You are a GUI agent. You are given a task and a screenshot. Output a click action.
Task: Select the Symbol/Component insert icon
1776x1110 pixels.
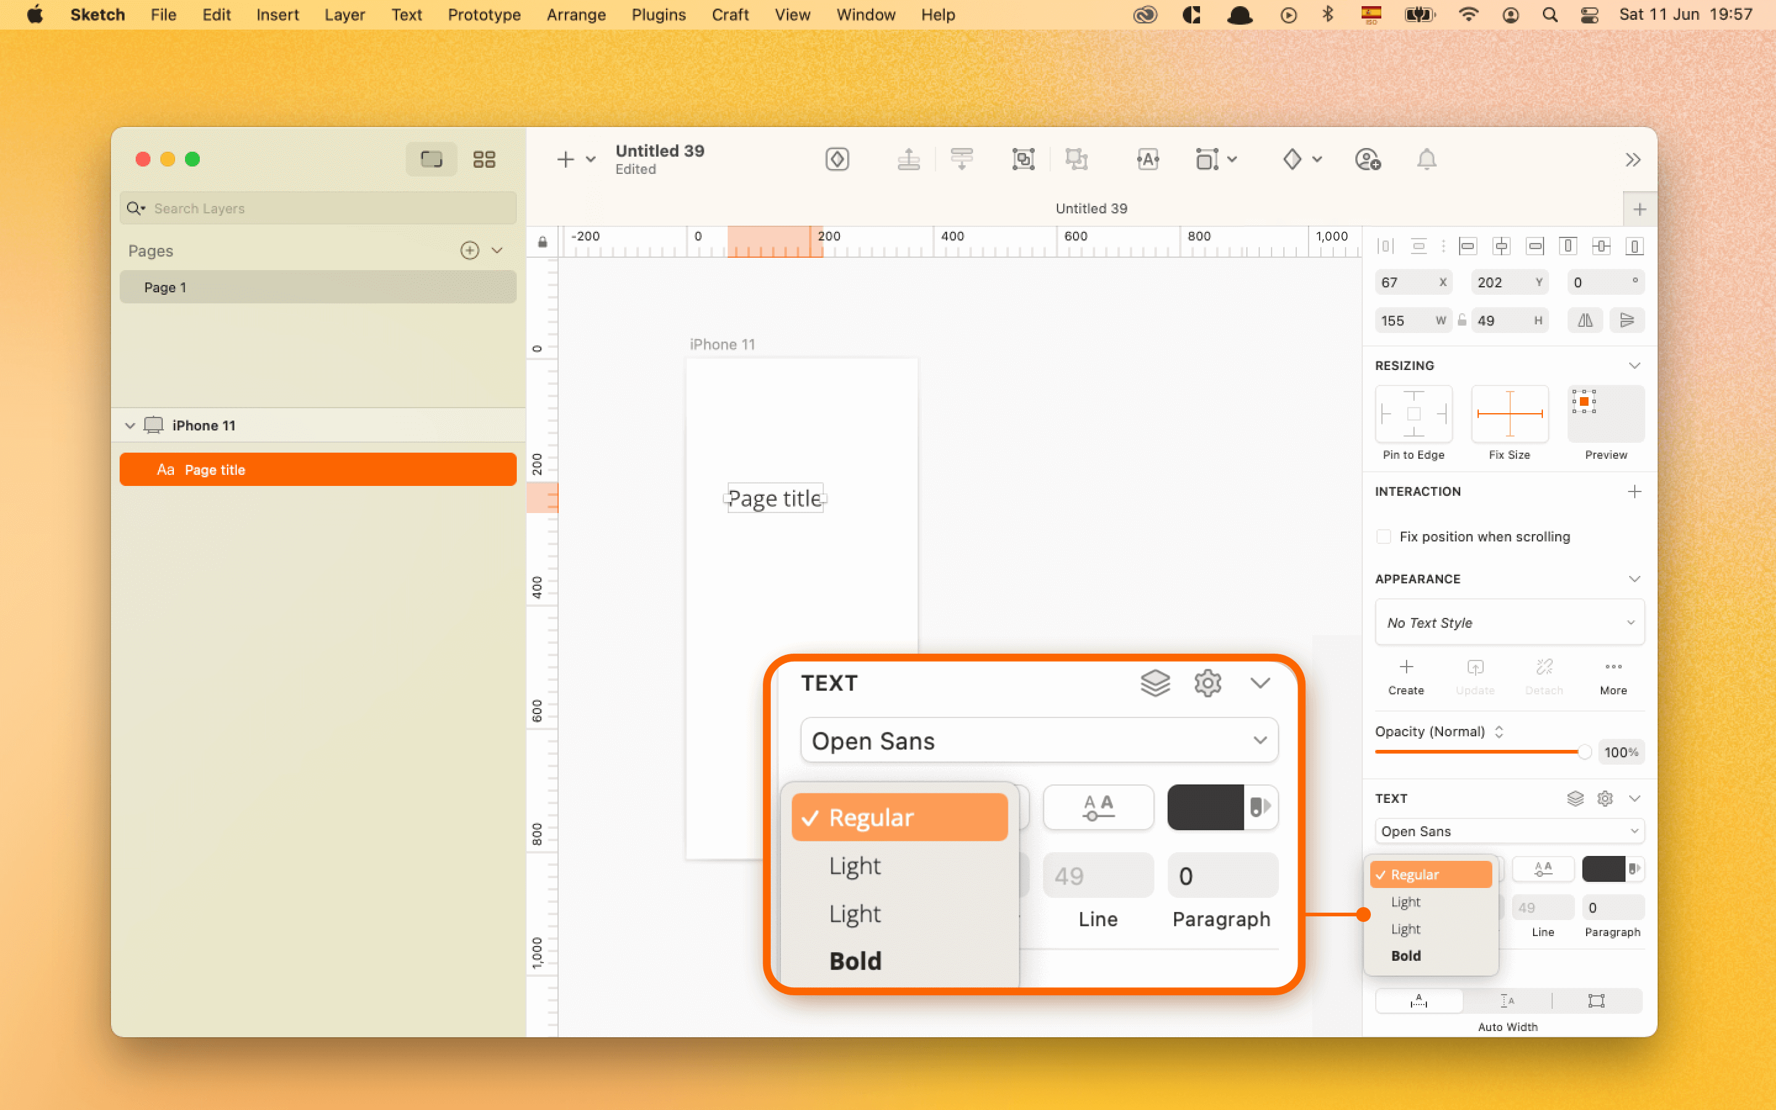tap(836, 158)
